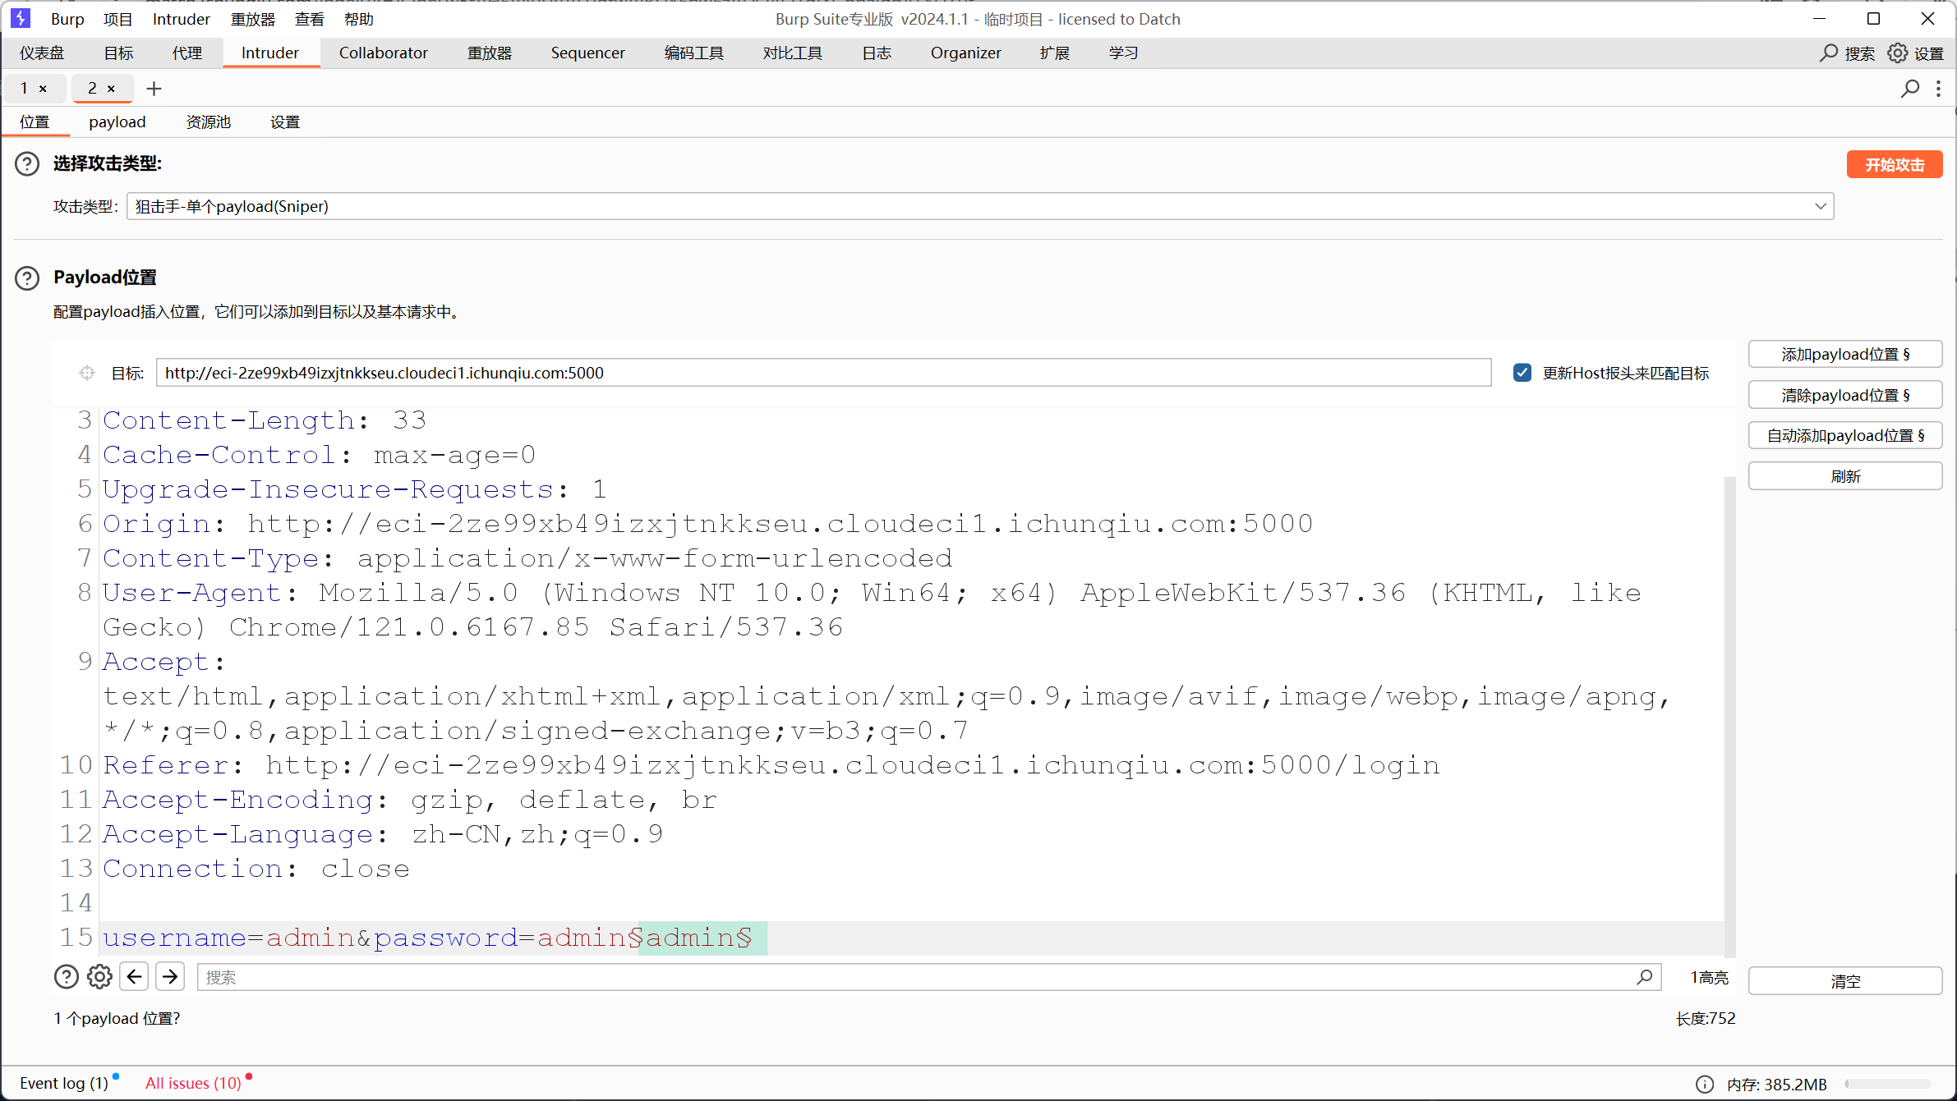Open the 帮助 menu

[x=359, y=19]
